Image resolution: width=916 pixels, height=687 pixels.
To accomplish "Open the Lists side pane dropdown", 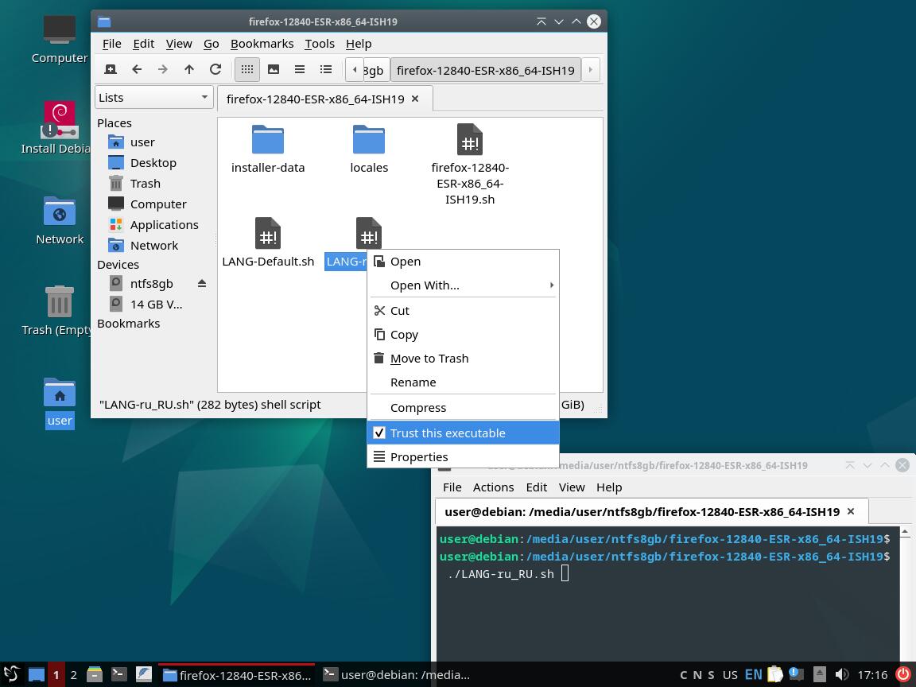I will point(153,98).
